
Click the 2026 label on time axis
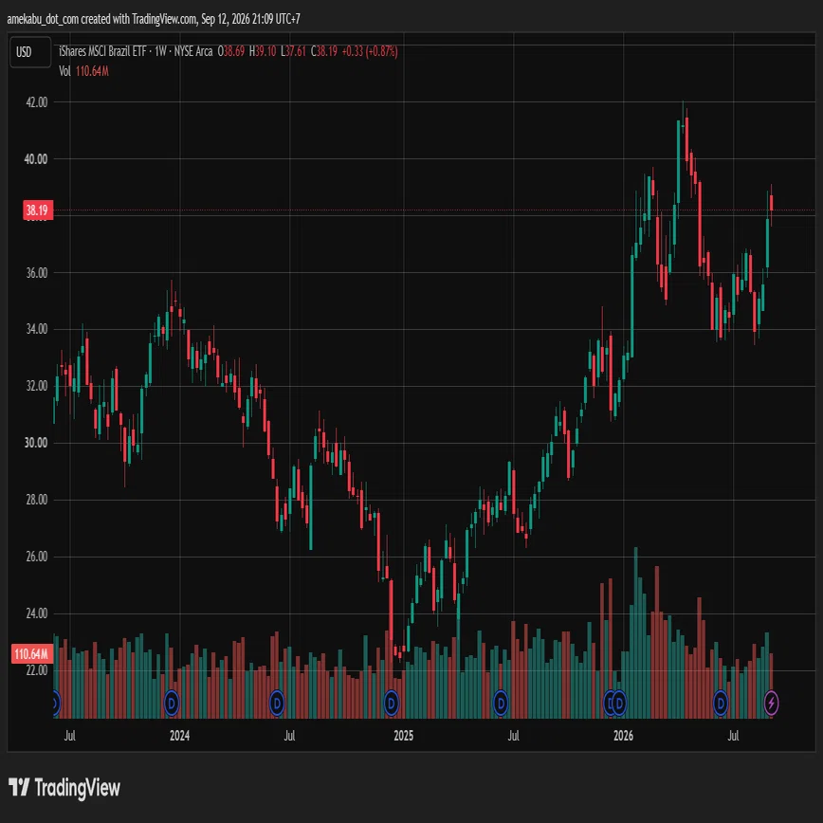pos(623,736)
